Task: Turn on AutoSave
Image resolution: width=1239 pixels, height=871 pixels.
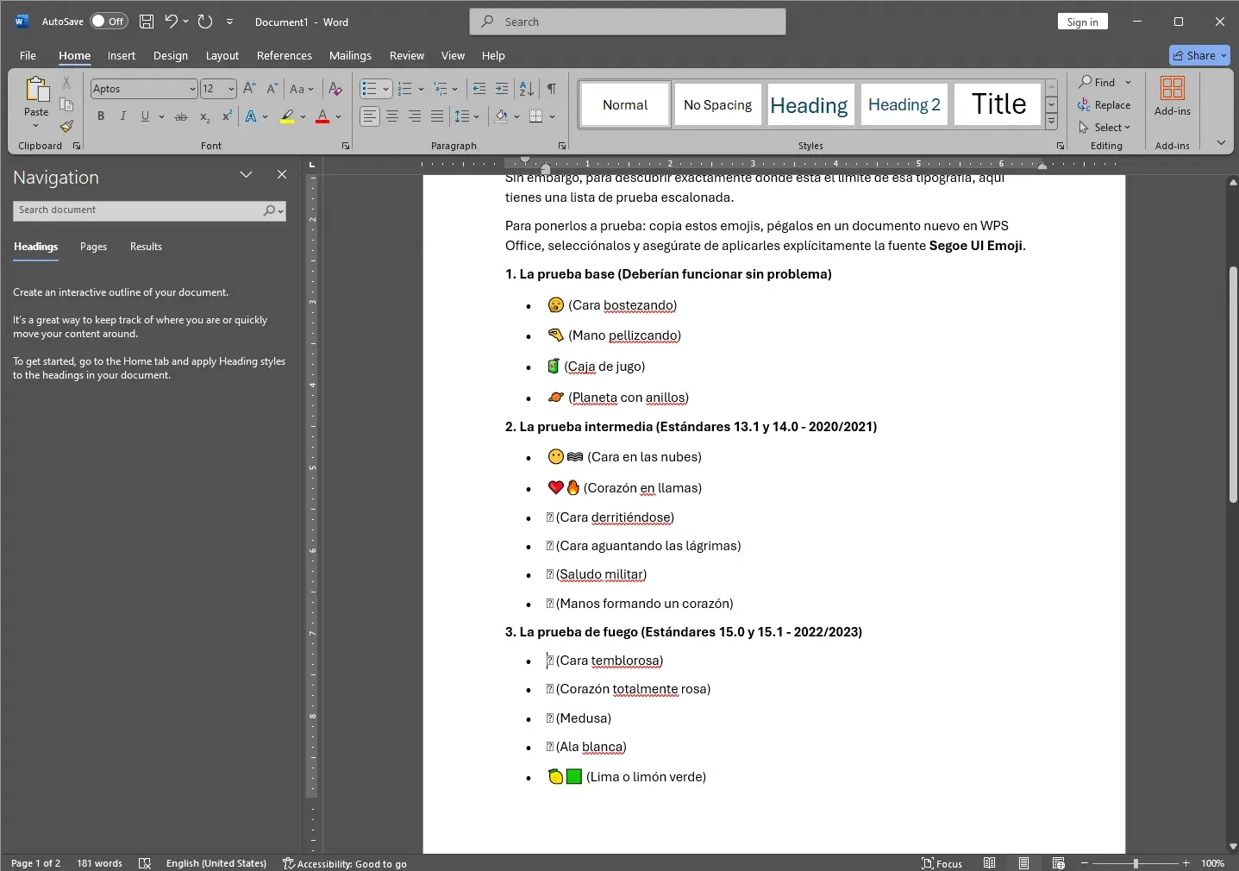Action: (109, 21)
